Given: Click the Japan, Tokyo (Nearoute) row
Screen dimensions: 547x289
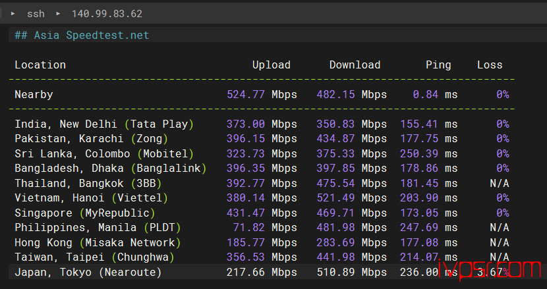Looking at the screenshot, I should click(88, 272).
